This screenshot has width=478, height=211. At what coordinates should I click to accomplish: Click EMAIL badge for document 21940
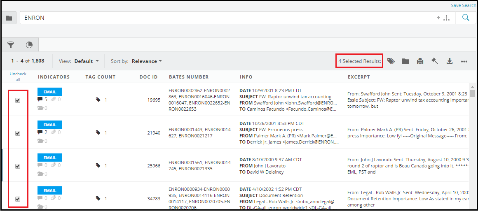tap(50, 125)
